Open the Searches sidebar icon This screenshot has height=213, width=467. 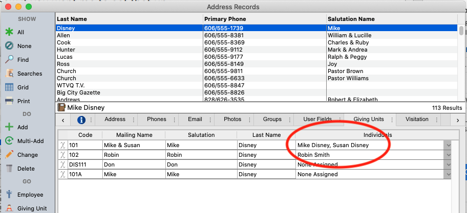pos(9,74)
